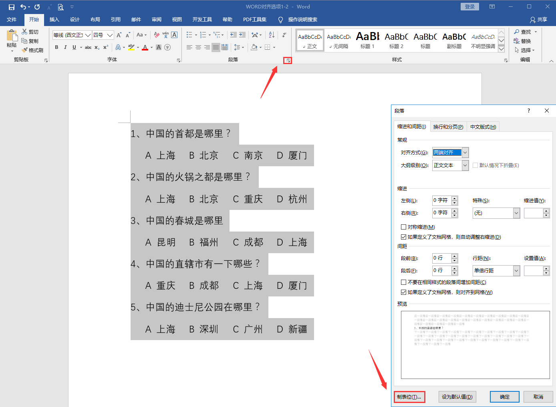Click the 操作说明搜索 search box

[303, 19]
